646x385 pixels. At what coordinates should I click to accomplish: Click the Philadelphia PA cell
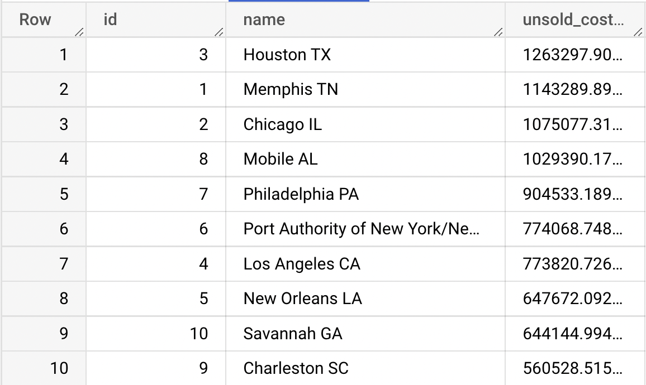pos(301,194)
